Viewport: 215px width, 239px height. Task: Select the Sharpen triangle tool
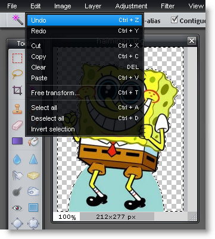(33, 159)
